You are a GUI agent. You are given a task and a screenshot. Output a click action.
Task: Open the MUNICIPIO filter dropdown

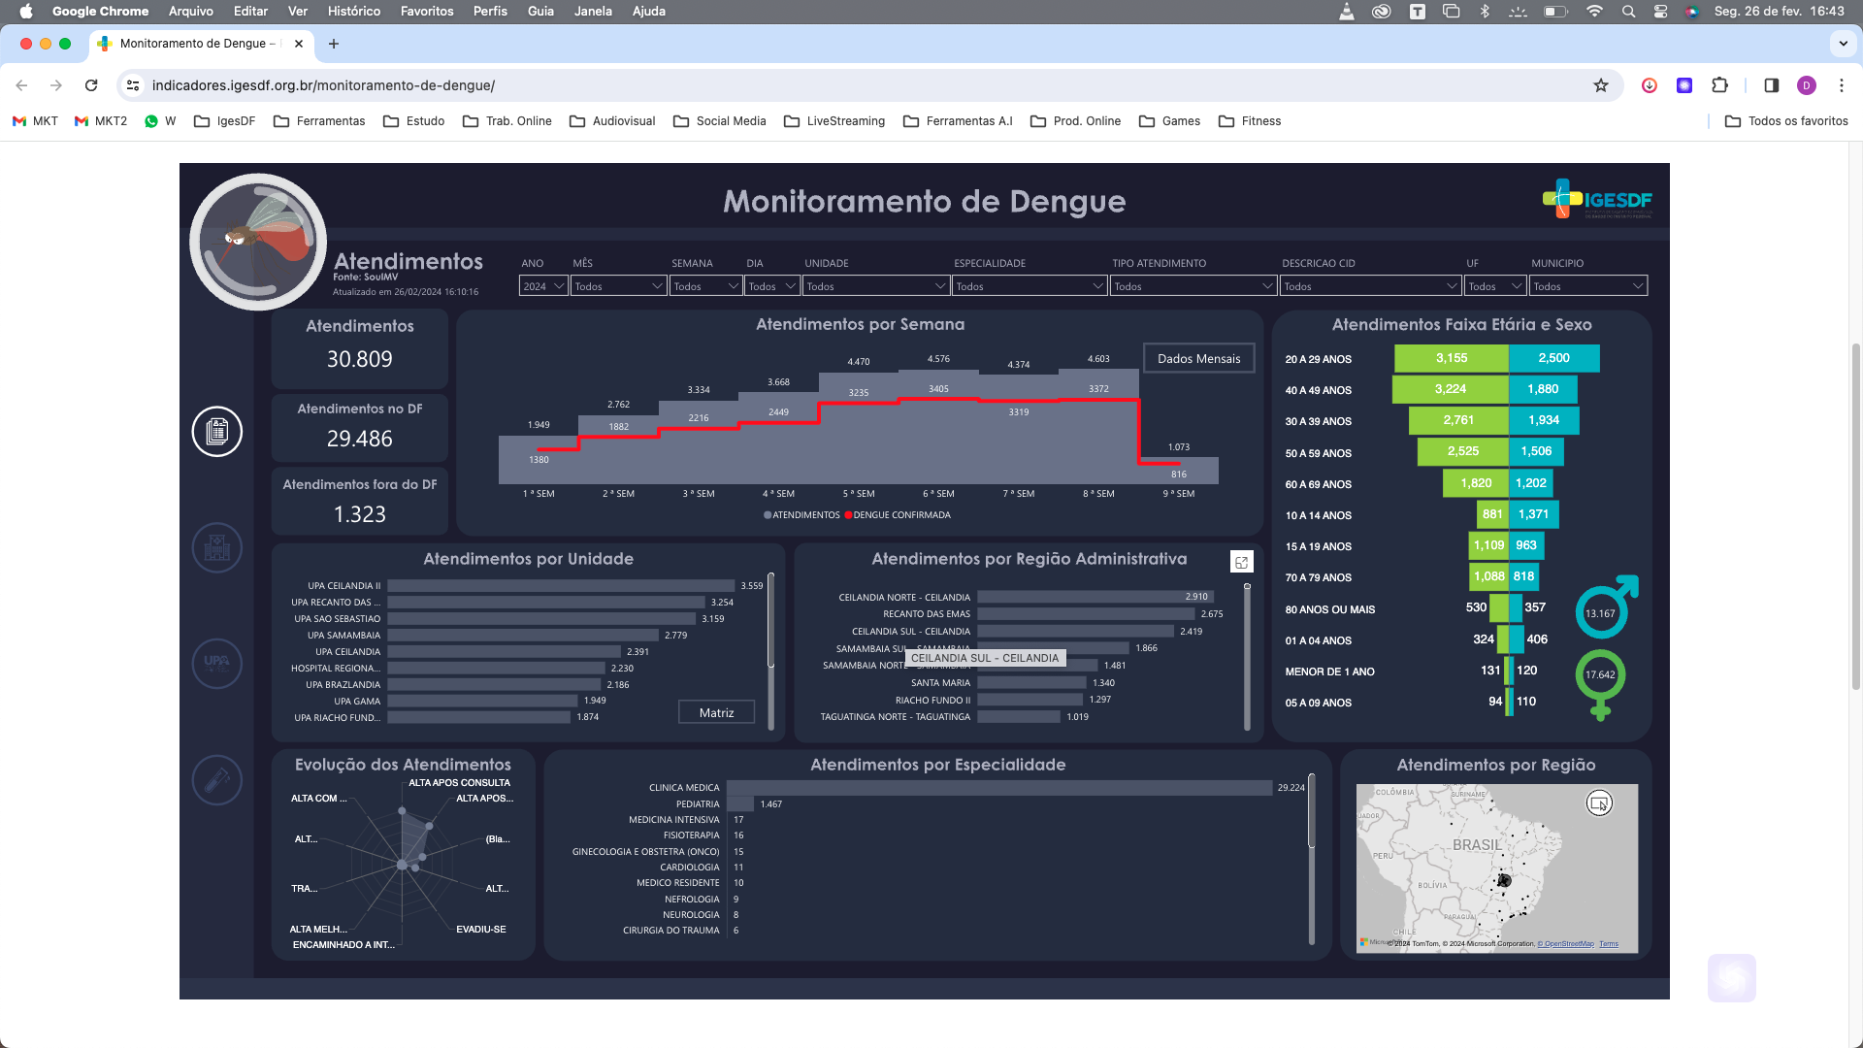click(1587, 286)
